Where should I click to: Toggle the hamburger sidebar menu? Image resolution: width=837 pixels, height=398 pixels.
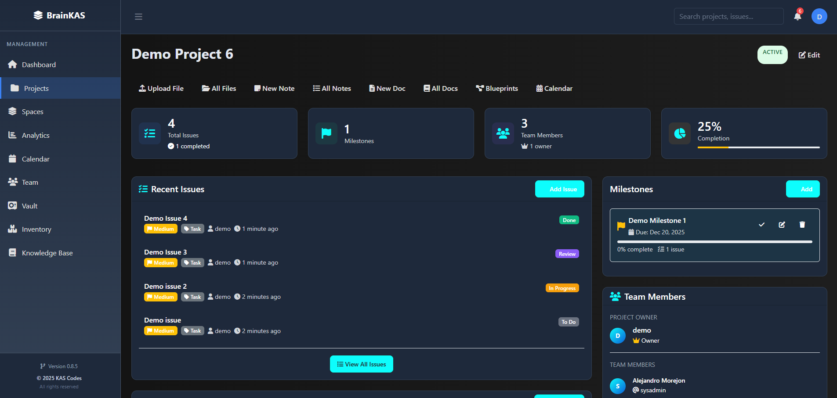[x=138, y=17]
